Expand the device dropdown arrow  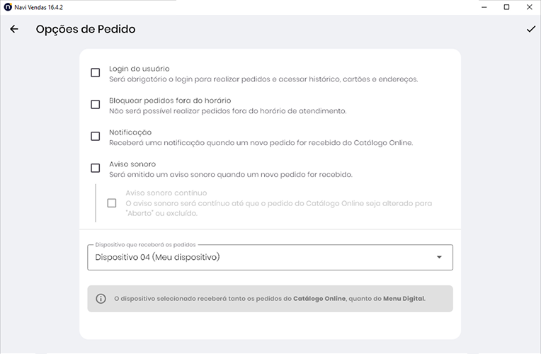[439, 258]
